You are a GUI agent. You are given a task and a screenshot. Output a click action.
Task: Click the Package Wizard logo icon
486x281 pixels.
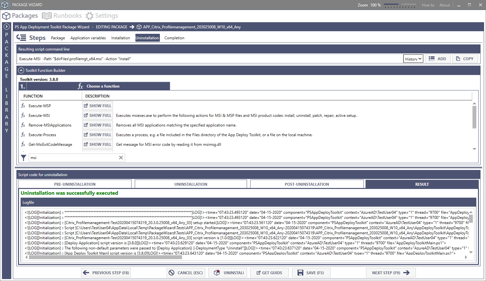(5, 5)
